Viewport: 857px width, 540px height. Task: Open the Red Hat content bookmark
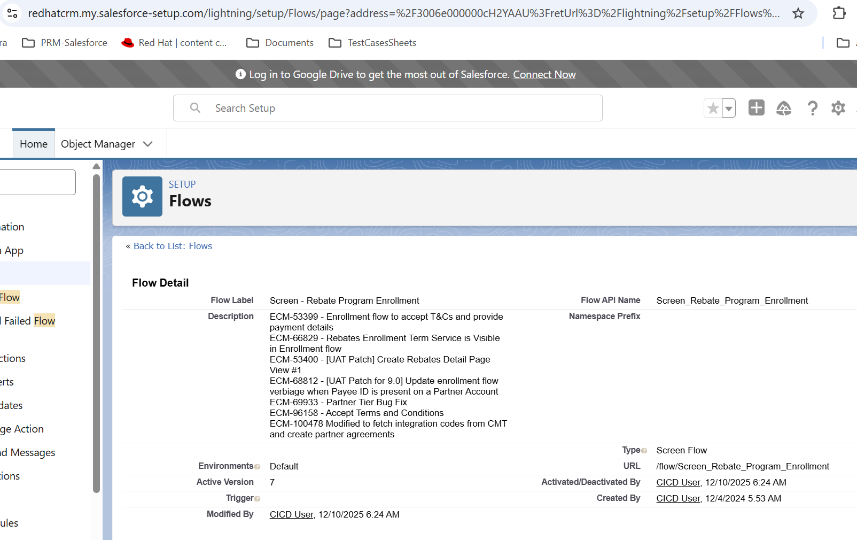click(x=174, y=43)
